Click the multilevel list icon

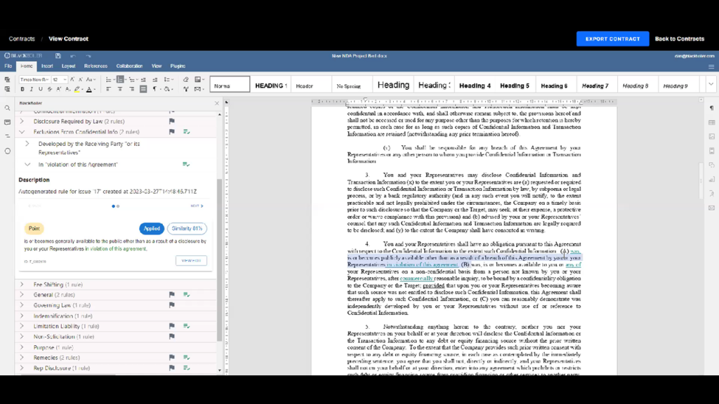point(132,80)
